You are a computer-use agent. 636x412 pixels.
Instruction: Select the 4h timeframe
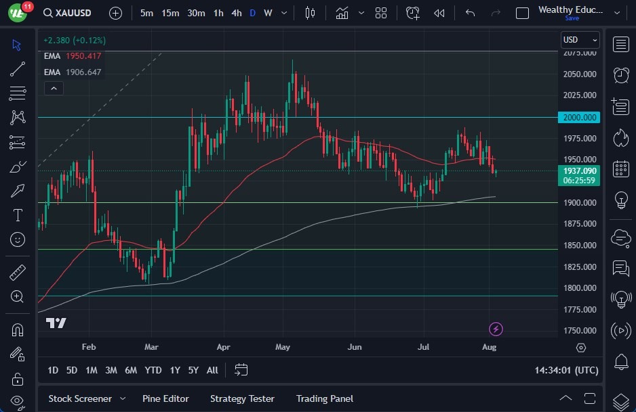[236, 13]
